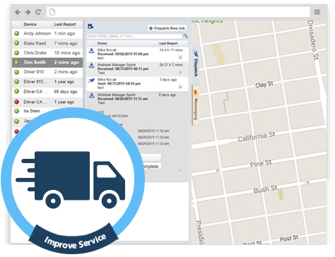
Task: Select the Driver 913... row
Action: (47, 82)
